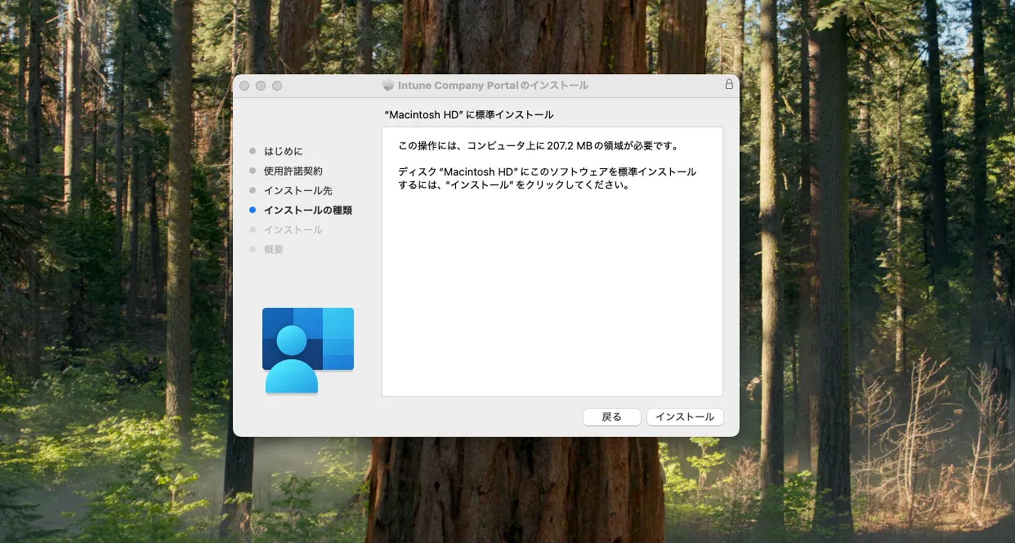The height and width of the screenshot is (543, 1015).
Task: Select the dimmed インストール step in sidebar
Action: pos(293,229)
